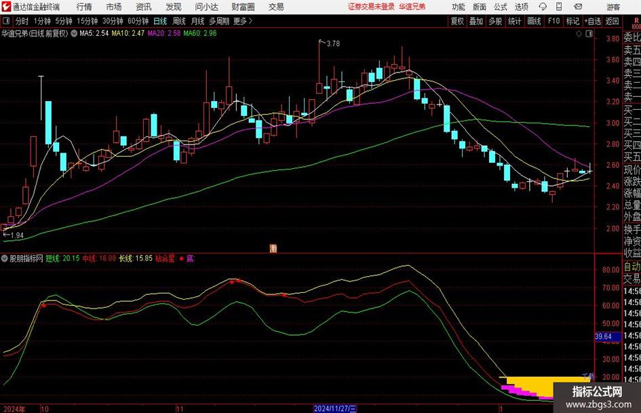The image size is (641, 413).
Task: Click the 统计 statistics toolbar button
Action: pos(514,21)
